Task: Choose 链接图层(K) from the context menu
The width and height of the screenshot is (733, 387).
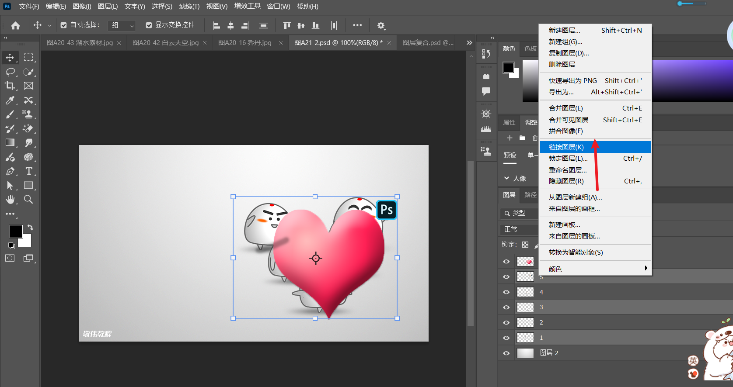Action: tap(566, 147)
